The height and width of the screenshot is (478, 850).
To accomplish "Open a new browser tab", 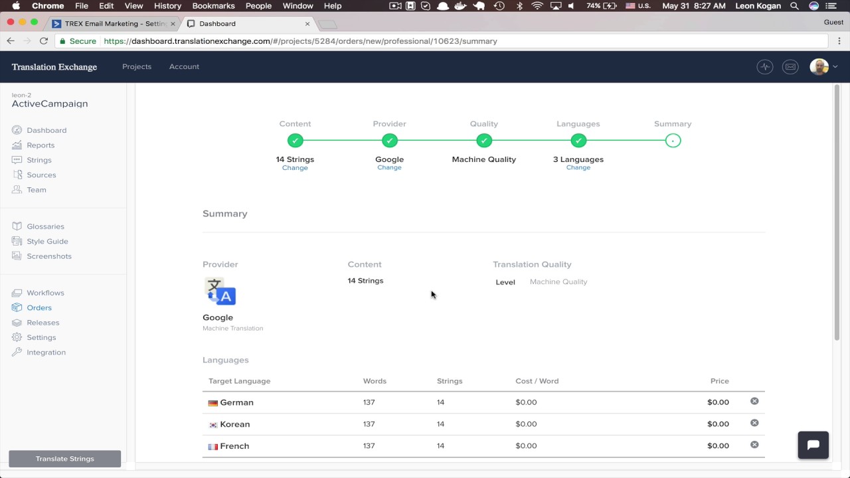I will point(328,24).
